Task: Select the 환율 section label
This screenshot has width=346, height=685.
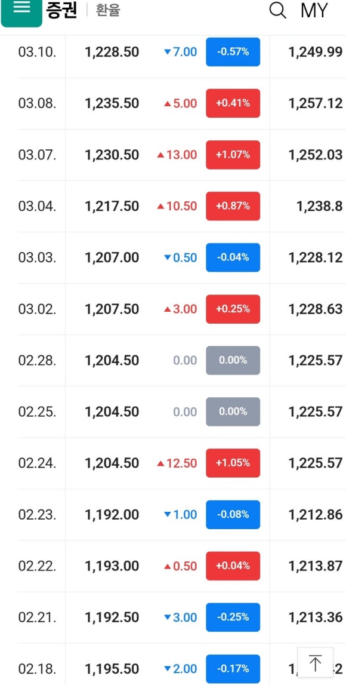Action: 108,10
